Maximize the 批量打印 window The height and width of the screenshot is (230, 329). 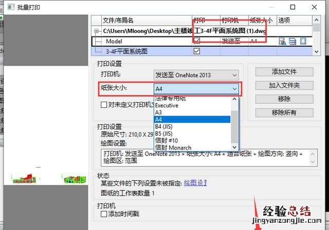point(293,7)
